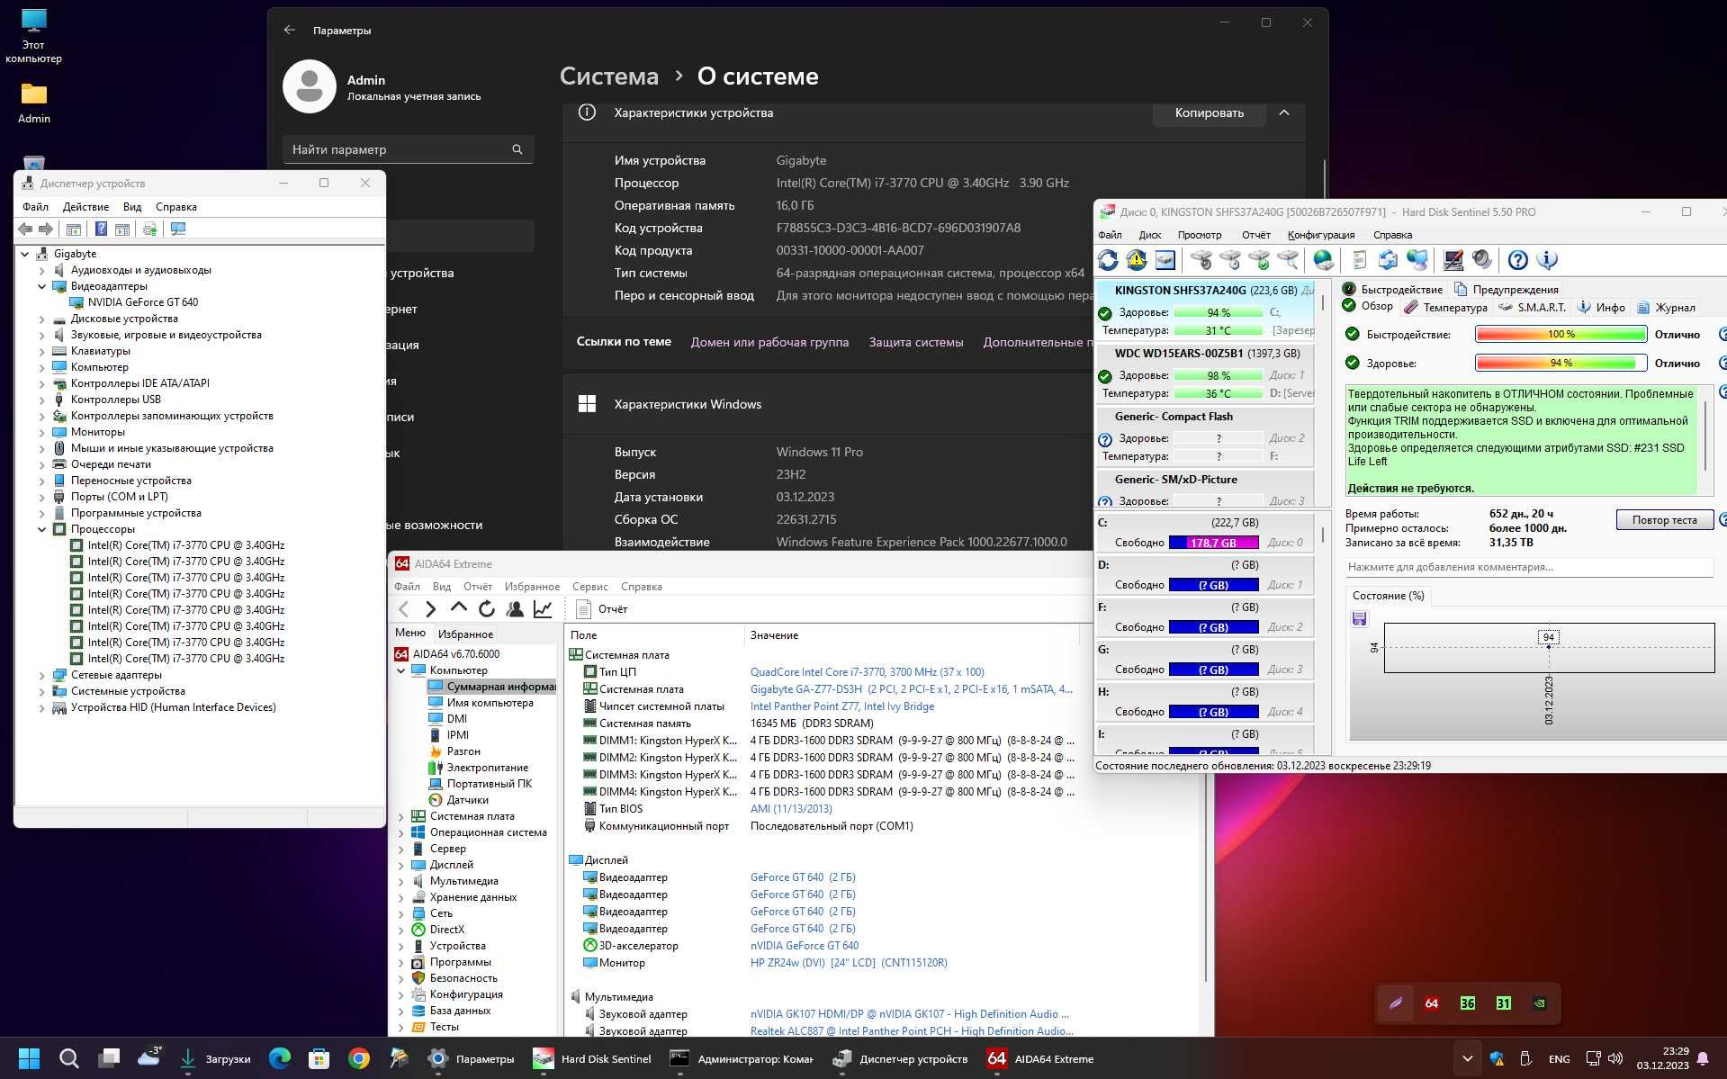Click the scan hardware icon in Device Manager toolbar

149,229
